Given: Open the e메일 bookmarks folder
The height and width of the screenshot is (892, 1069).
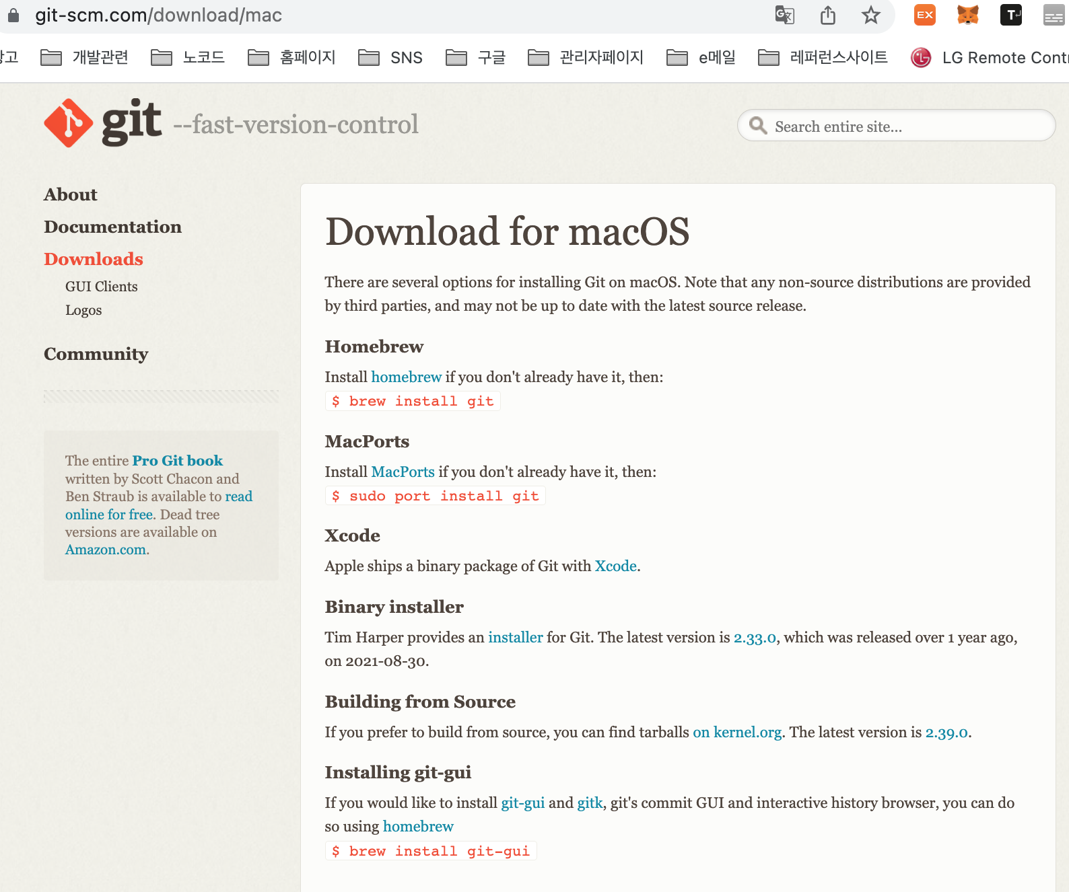Looking at the screenshot, I should [x=701, y=58].
